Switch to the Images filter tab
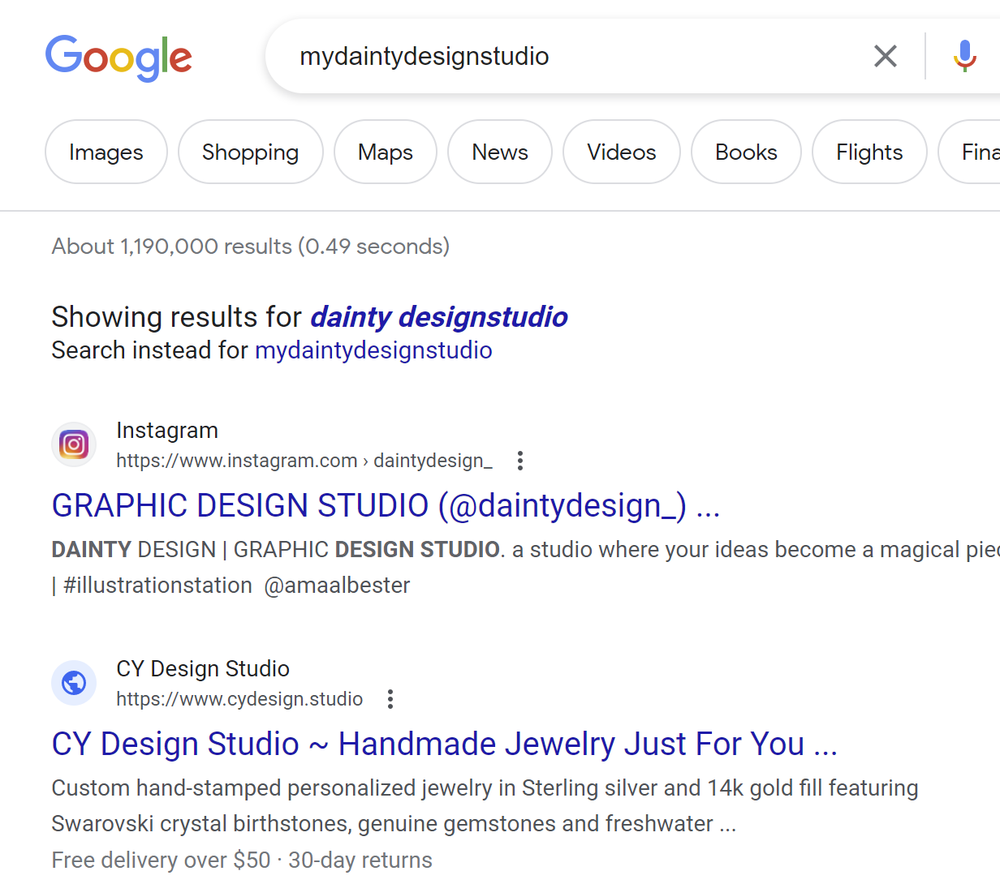Image resolution: width=1000 pixels, height=884 pixels. (x=106, y=152)
